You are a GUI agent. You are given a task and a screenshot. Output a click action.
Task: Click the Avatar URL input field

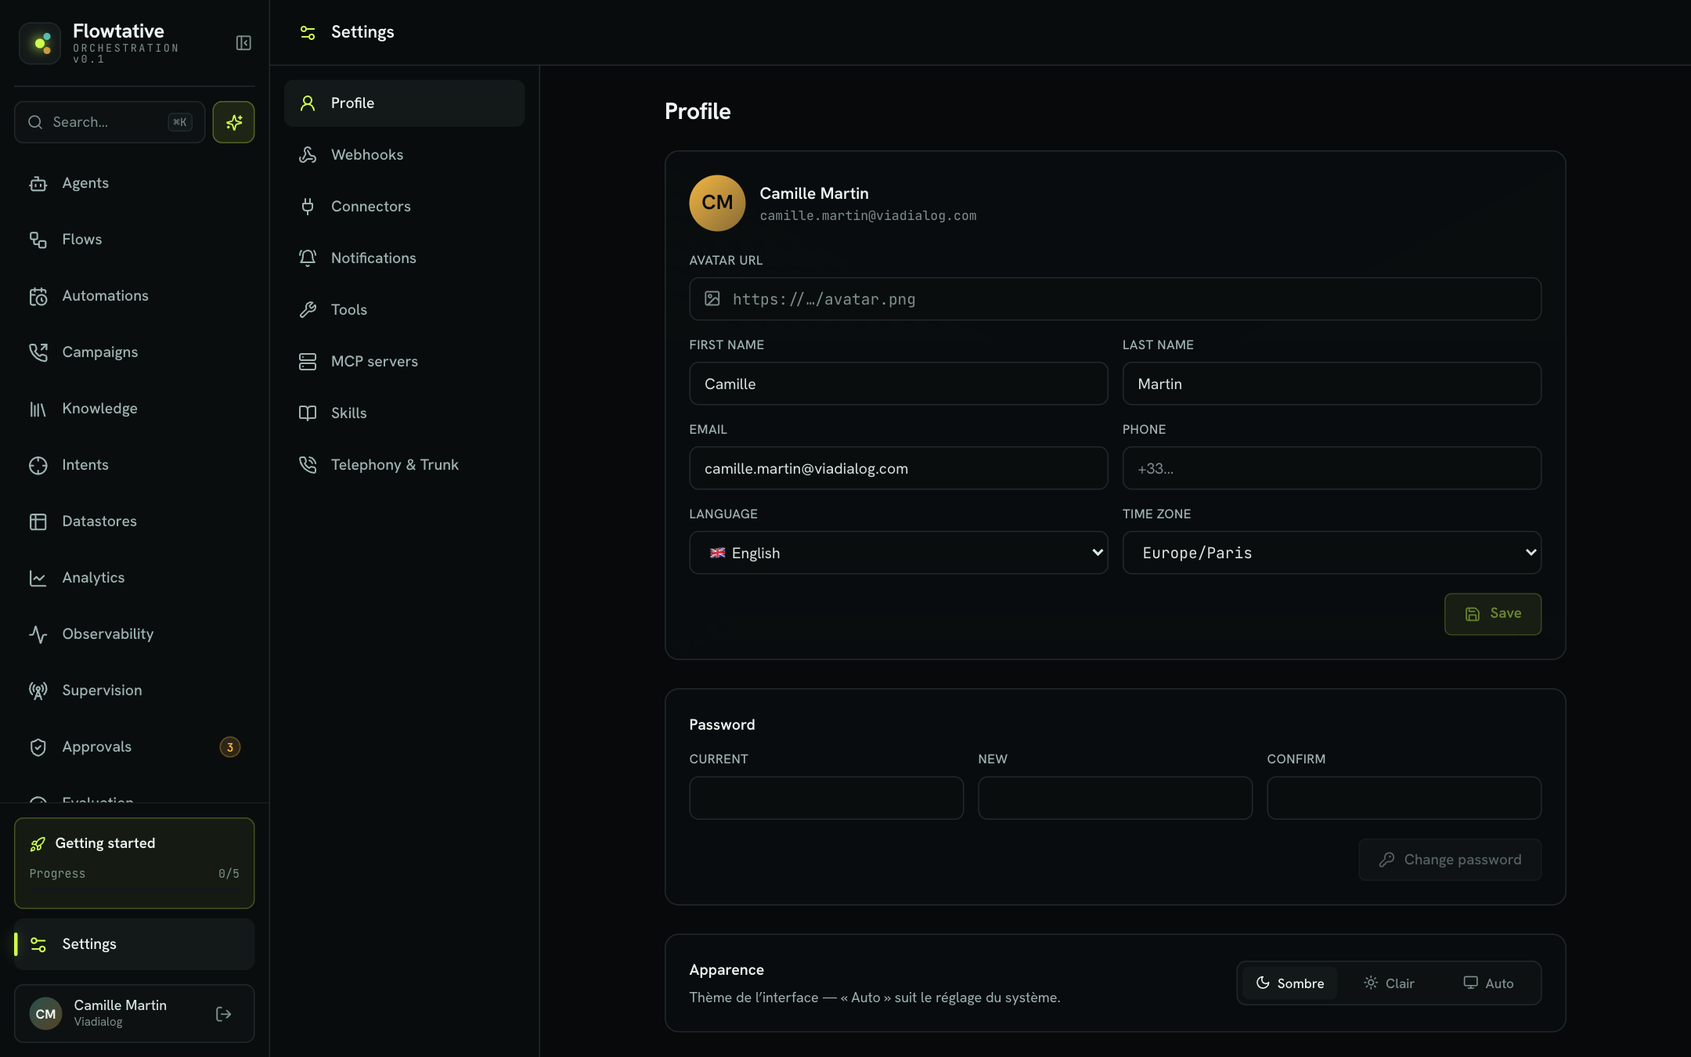point(1115,299)
